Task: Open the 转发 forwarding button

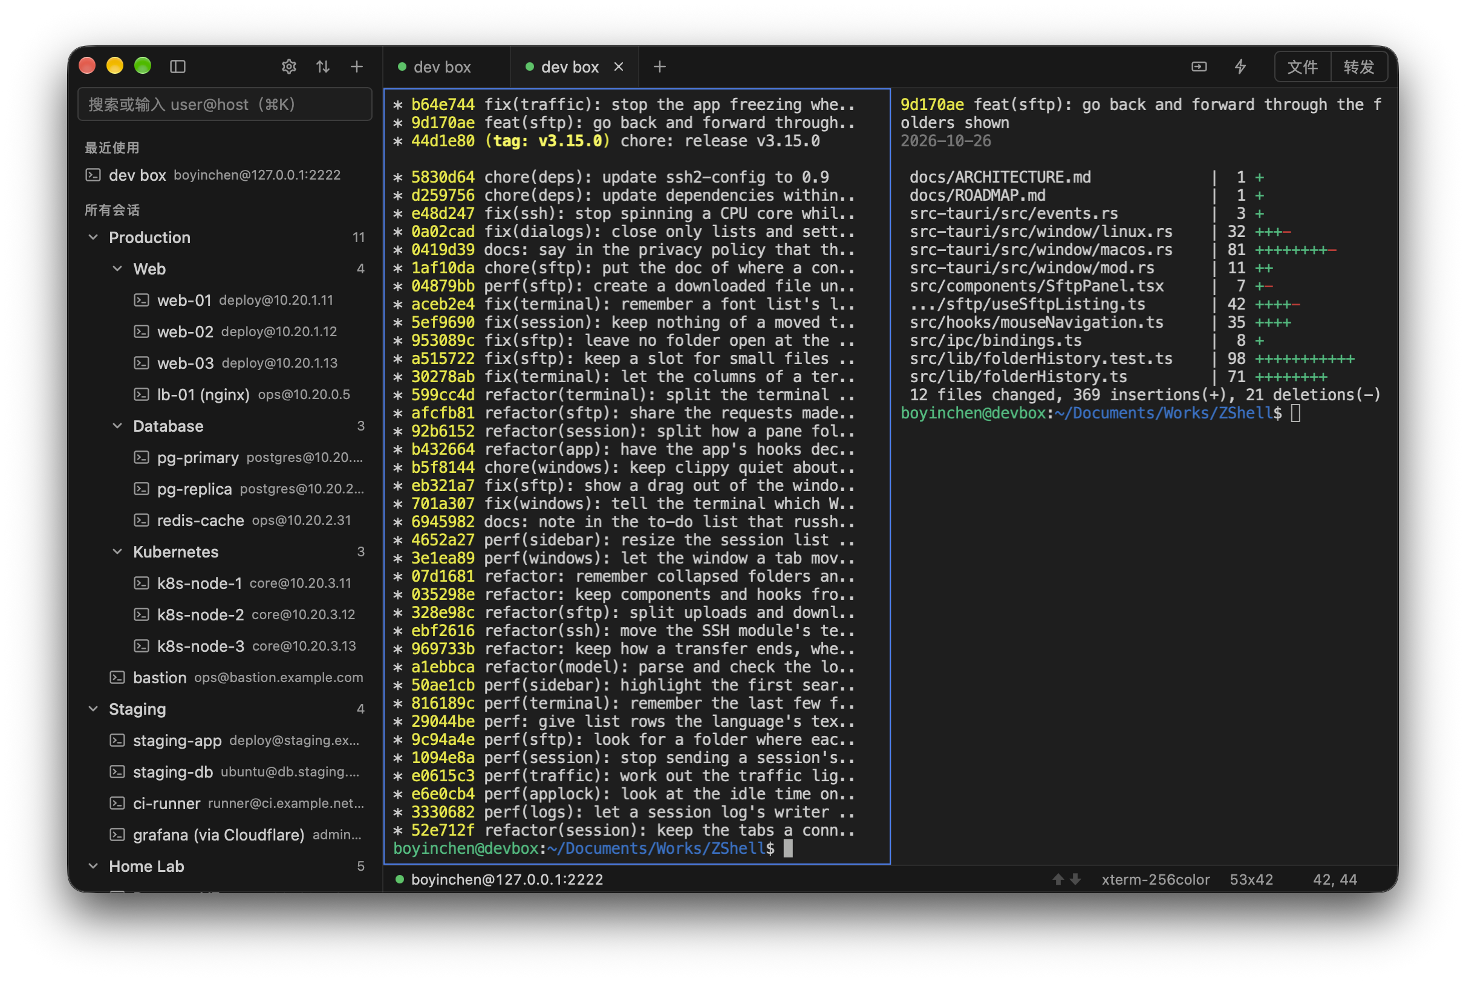Action: click(1358, 67)
